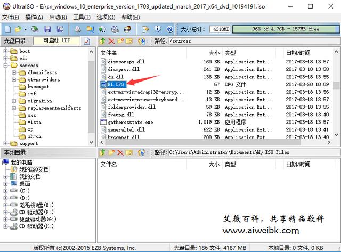Expand the boot folder node
This screenshot has width=341, height=252.
point(5,51)
